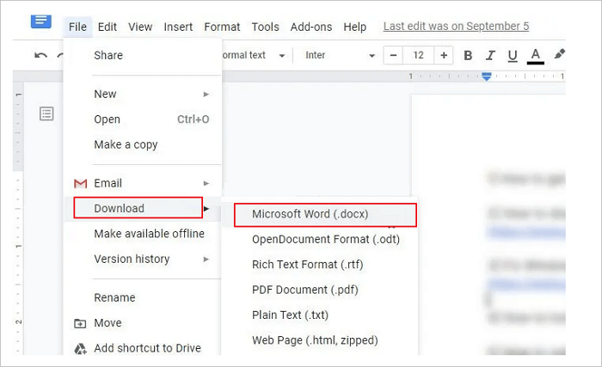Open the text color picker

point(535,56)
